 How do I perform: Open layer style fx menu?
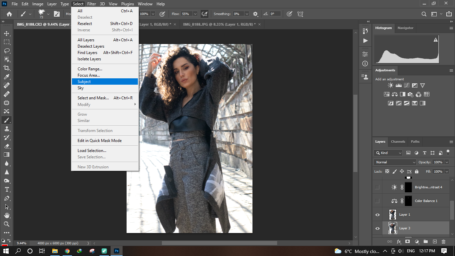pos(399,242)
